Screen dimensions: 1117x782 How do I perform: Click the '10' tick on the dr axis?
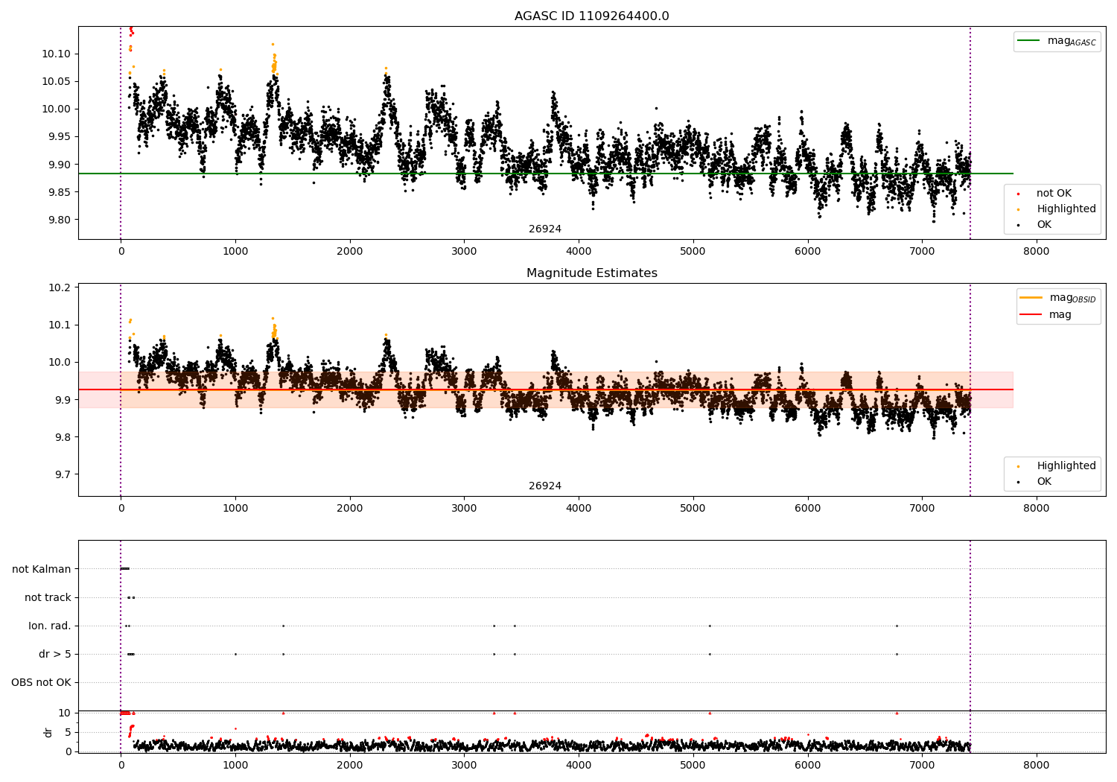pos(65,713)
